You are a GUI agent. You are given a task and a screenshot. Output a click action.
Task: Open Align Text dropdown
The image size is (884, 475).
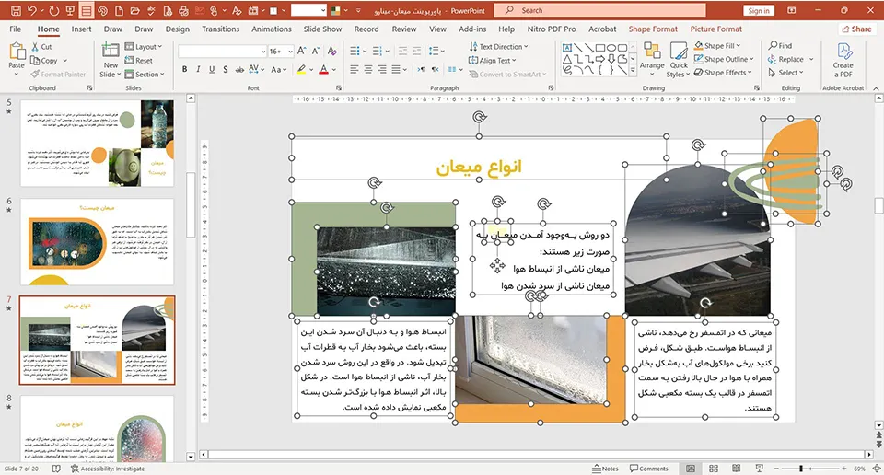[x=492, y=60]
